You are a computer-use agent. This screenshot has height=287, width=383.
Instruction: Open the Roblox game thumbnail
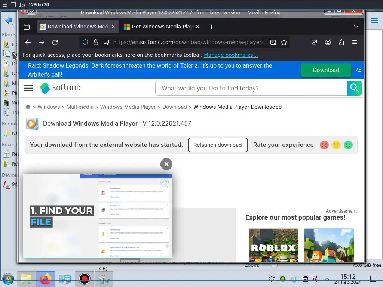(x=273, y=245)
